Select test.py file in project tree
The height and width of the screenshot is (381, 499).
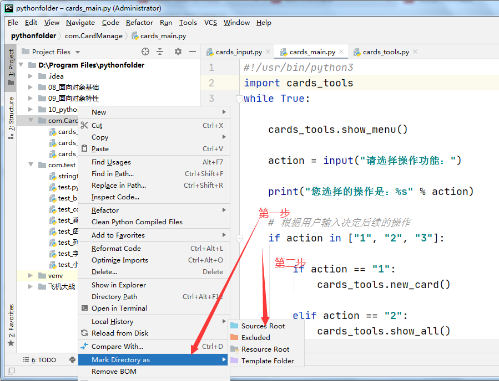pyautogui.click(x=64, y=187)
